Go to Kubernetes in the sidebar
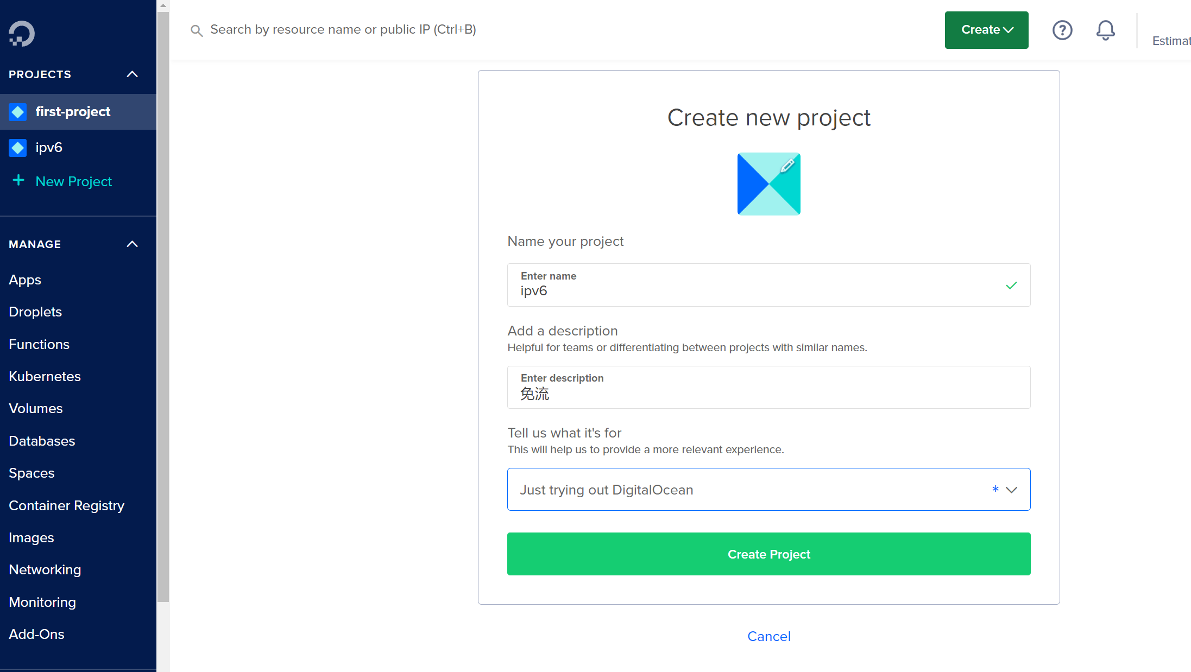 tap(45, 376)
